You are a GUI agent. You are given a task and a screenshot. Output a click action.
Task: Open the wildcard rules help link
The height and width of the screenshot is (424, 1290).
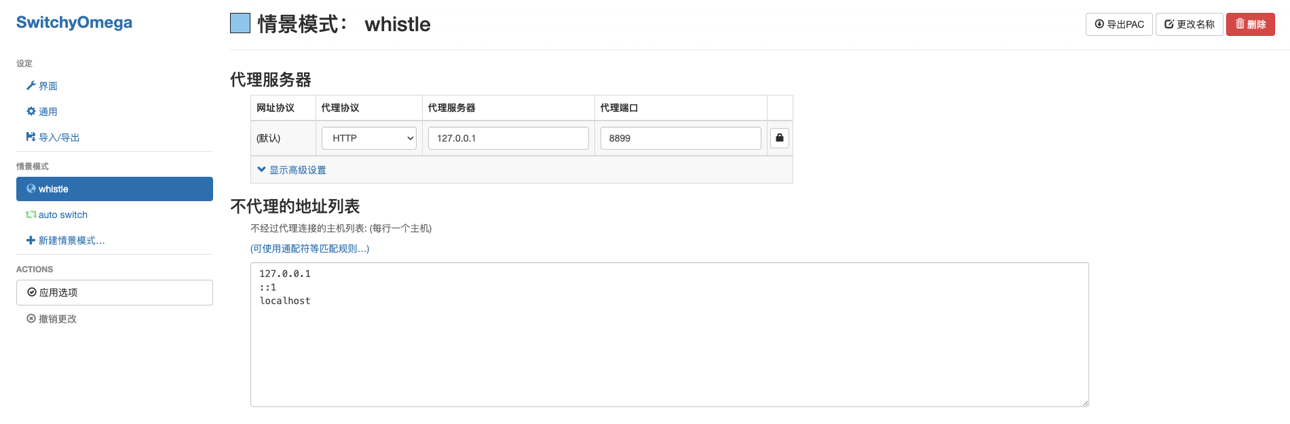[310, 249]
